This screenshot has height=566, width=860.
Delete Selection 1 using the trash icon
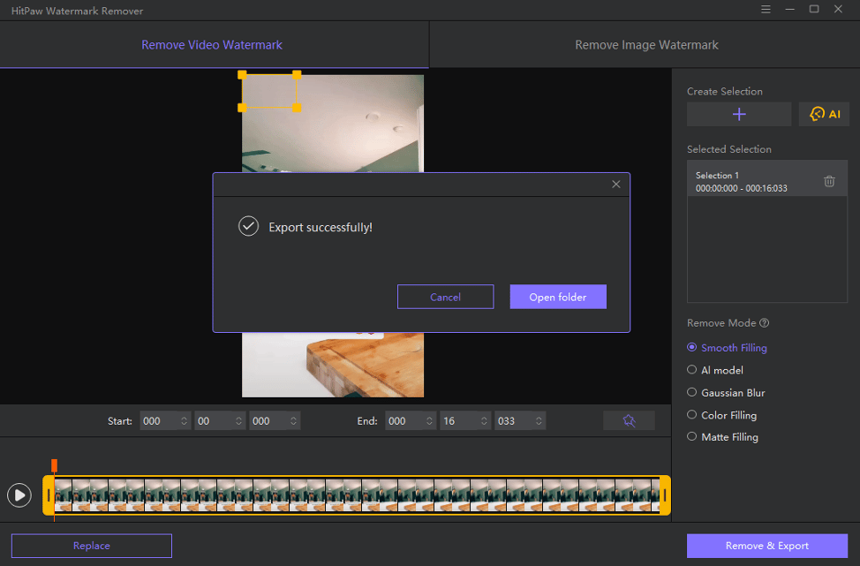coord(828,180)
